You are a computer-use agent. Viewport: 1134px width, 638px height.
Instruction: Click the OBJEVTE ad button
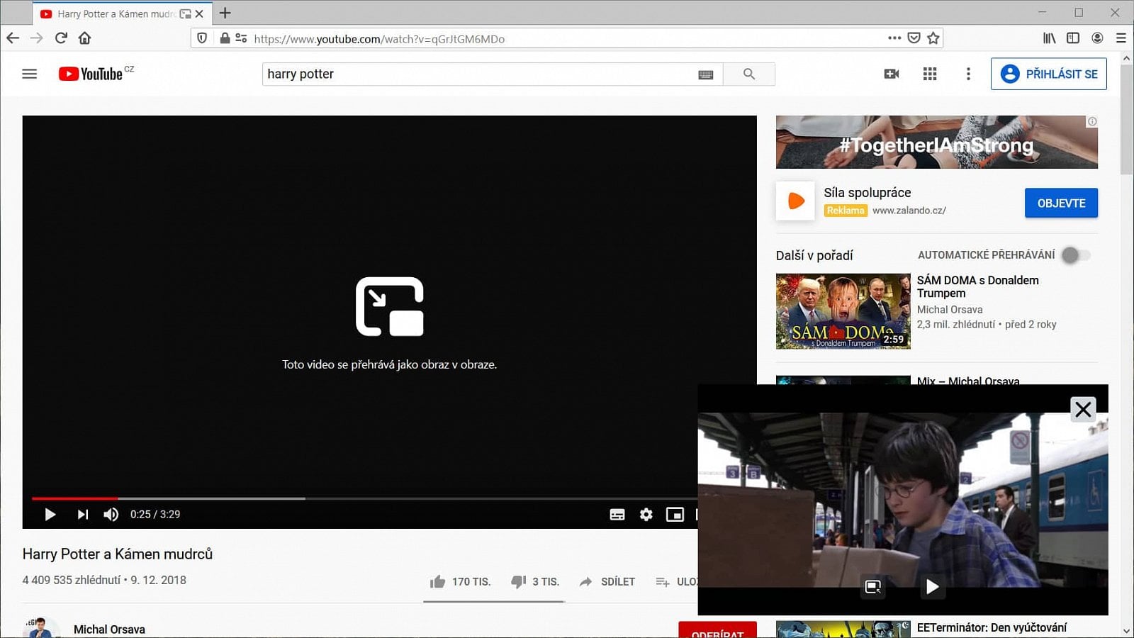1061,203
